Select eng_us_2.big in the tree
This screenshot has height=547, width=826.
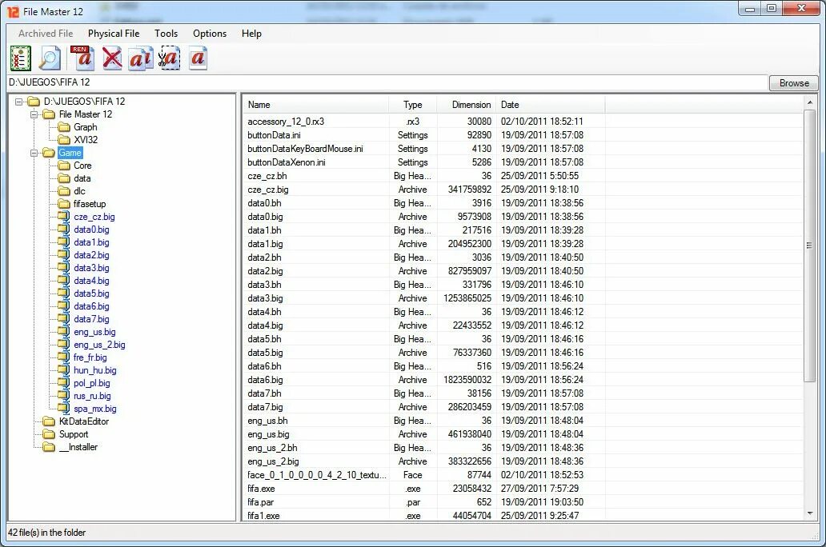pos(99,345)
